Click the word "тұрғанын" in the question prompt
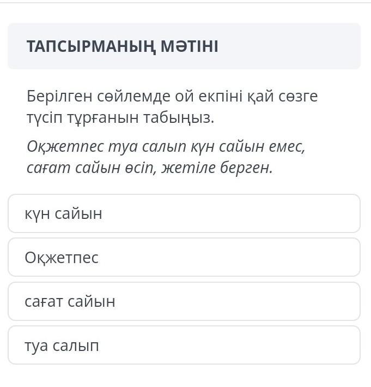Viewport: 371px width, 387px height. coord(103,118)
